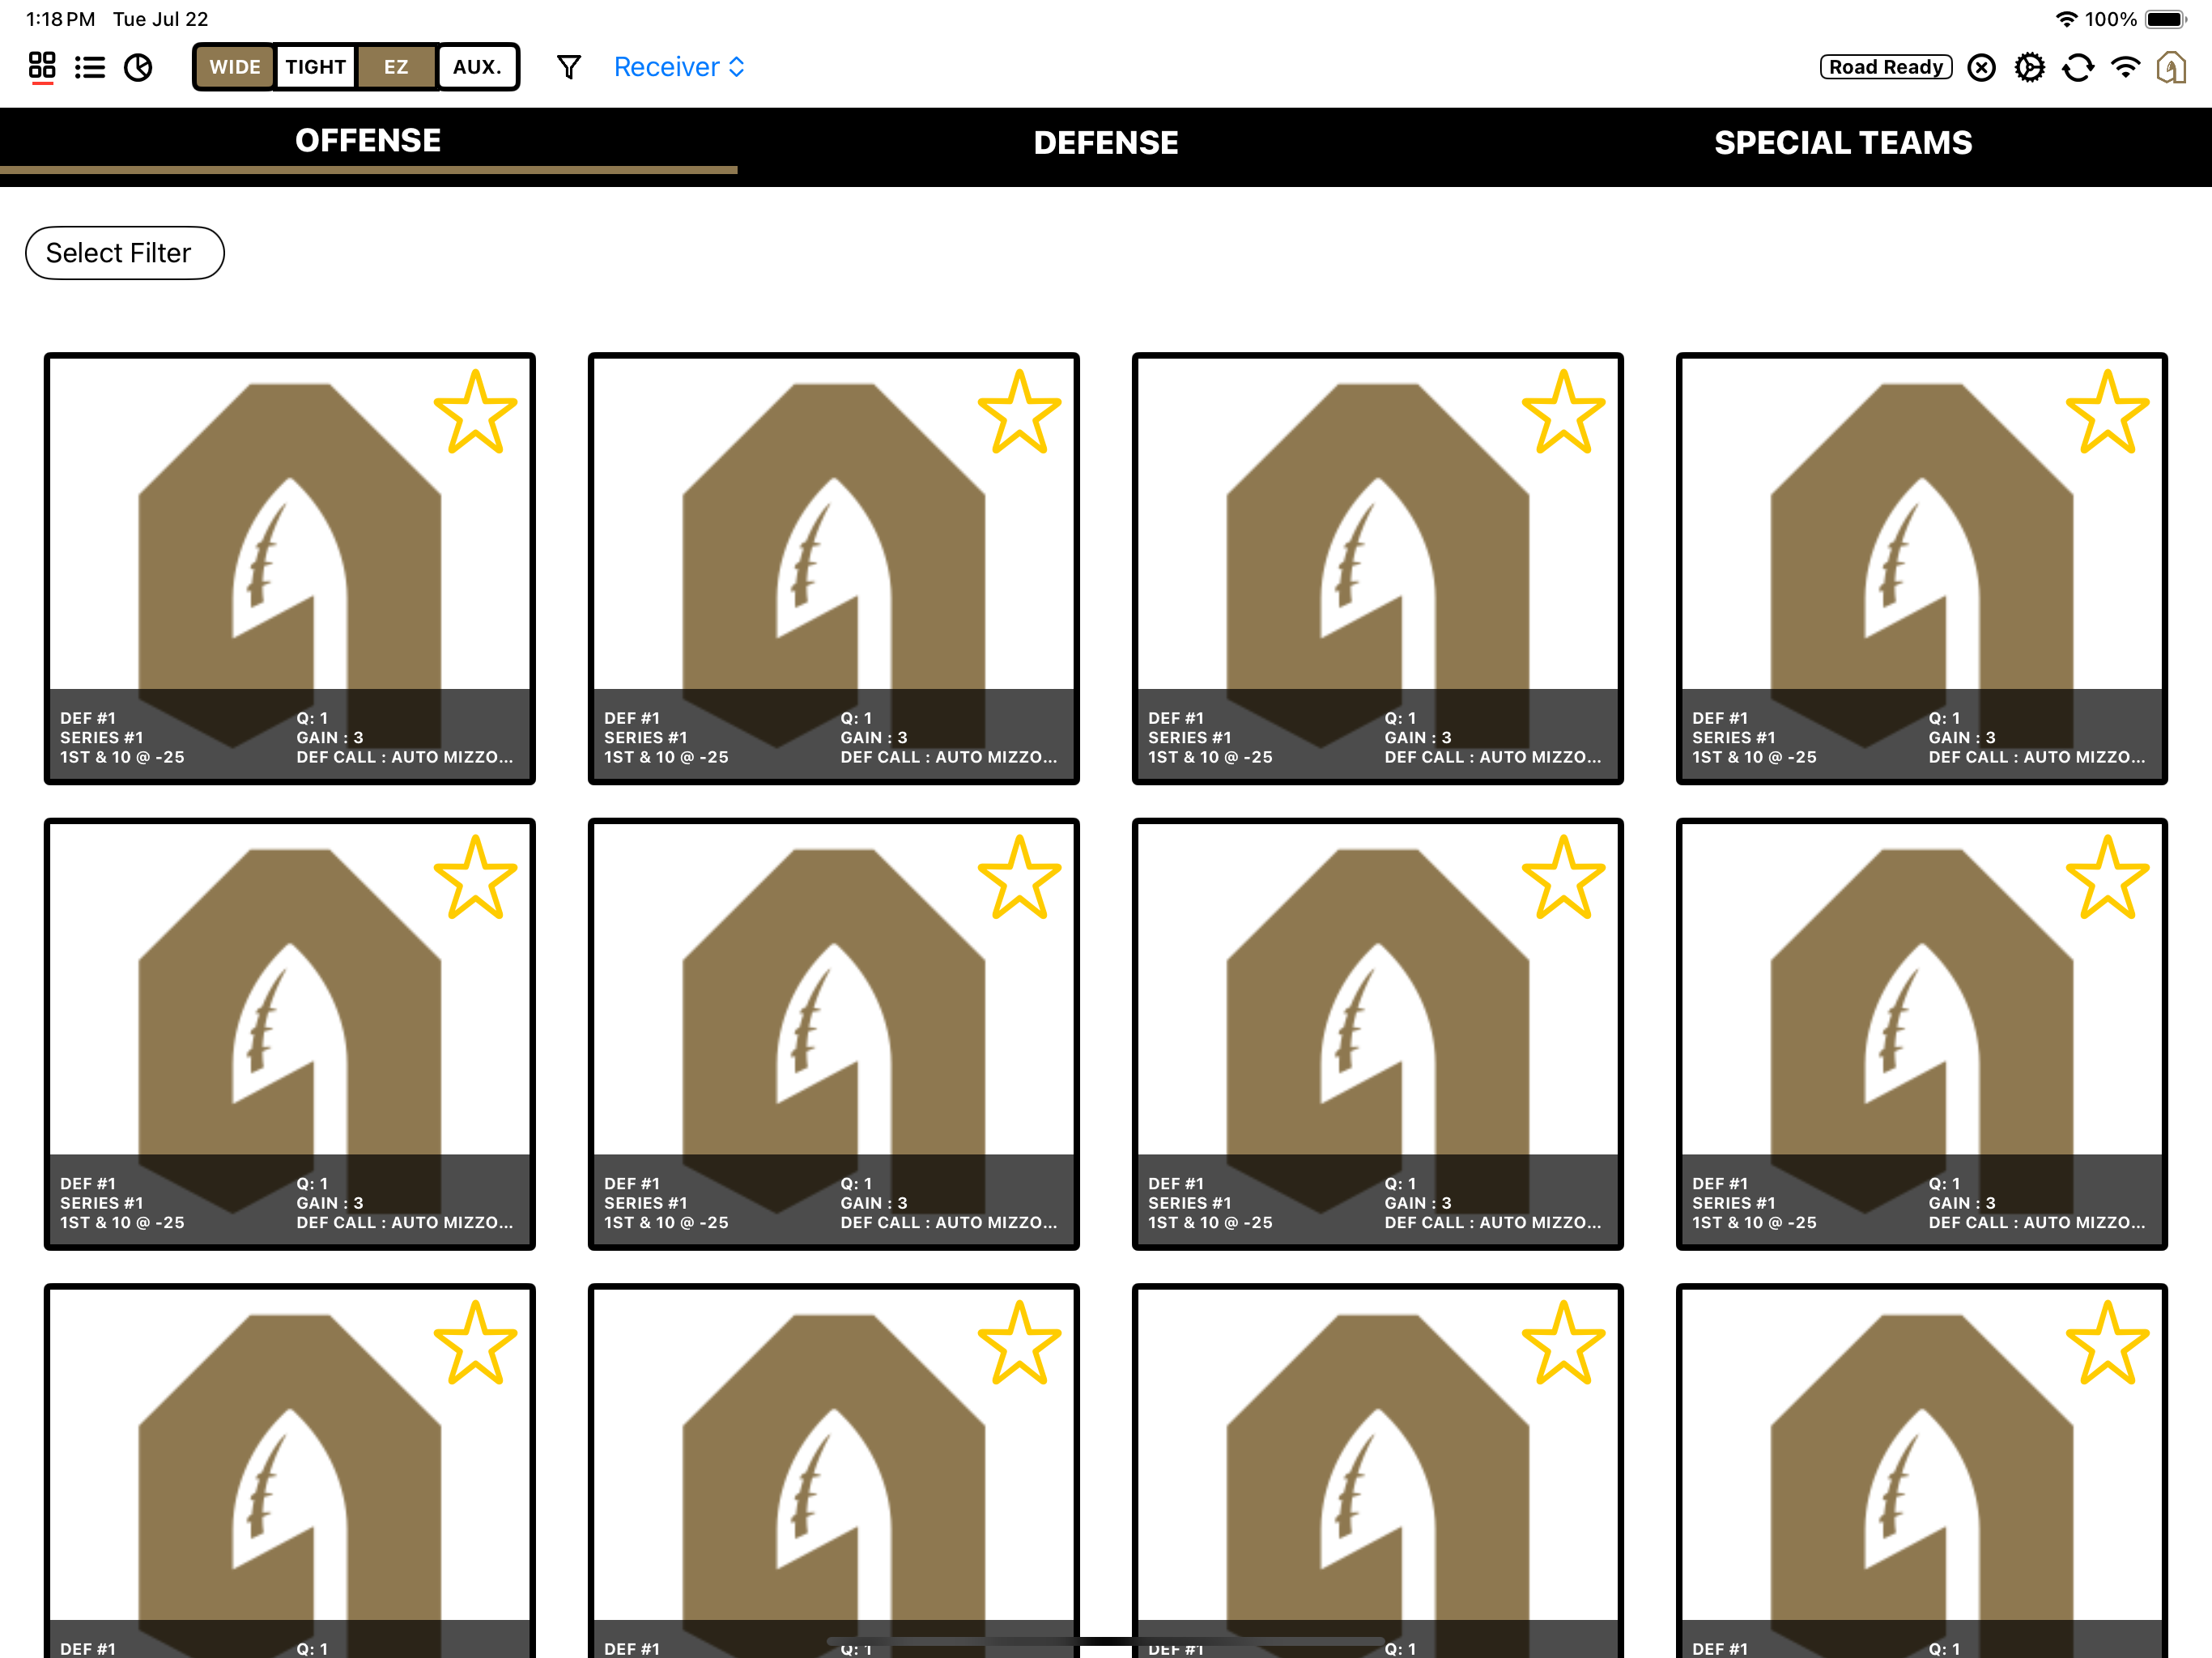Expand the Receiver dropdown
This screenshot has width=2212, height=1658.
pyautogui.click(x=679, y=67)
